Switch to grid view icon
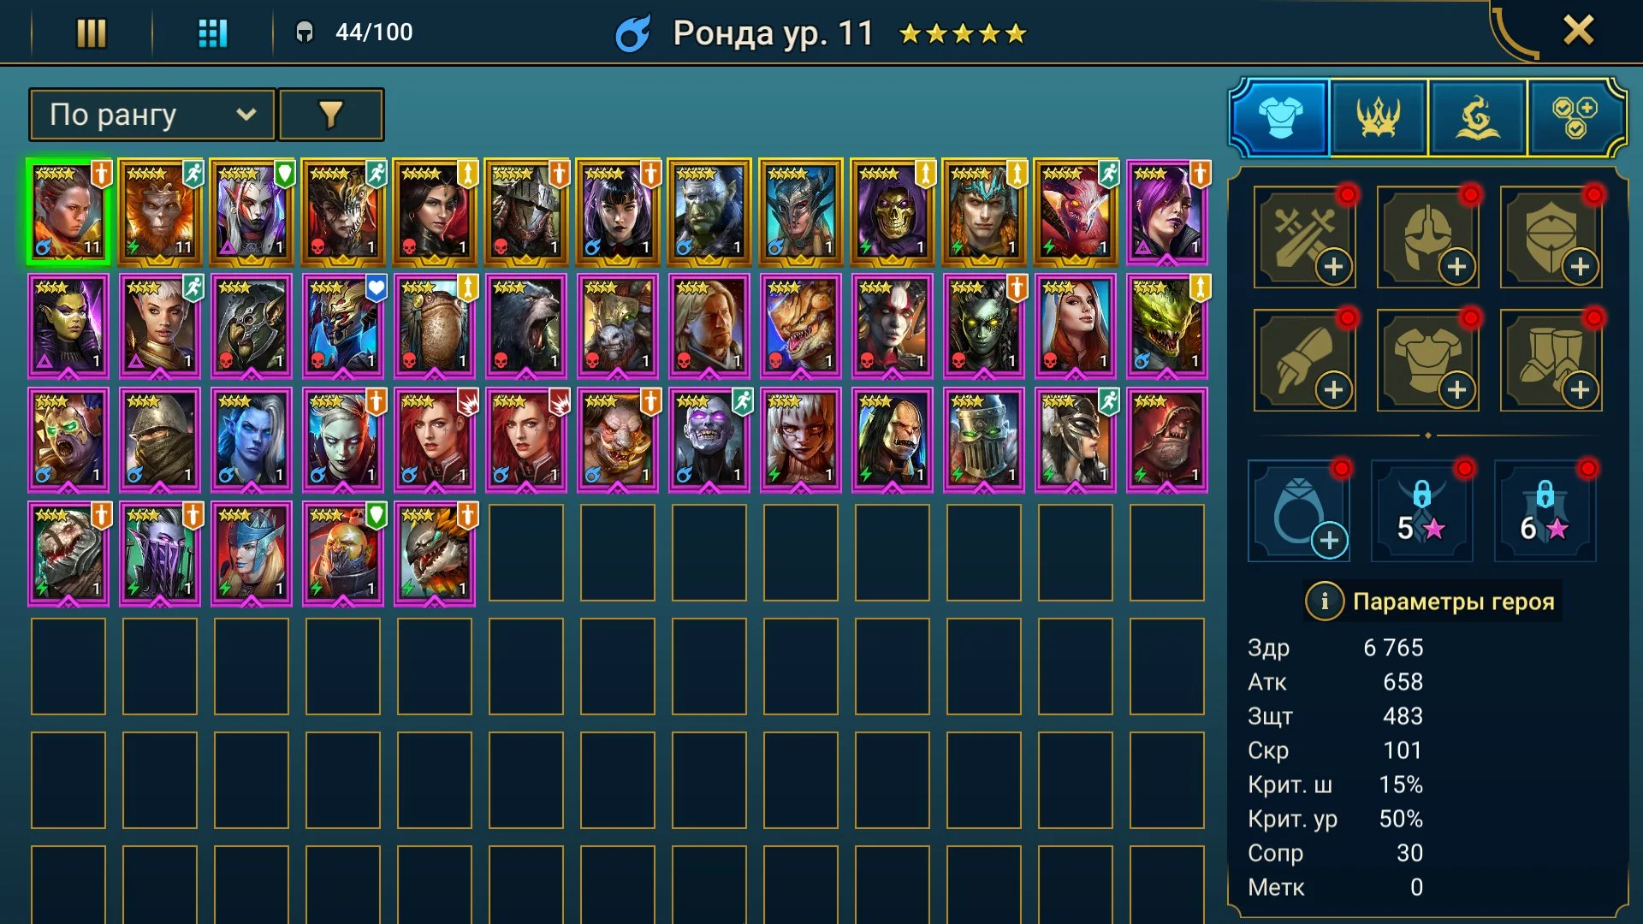1643x924 pixels. [x=212, y=33]
